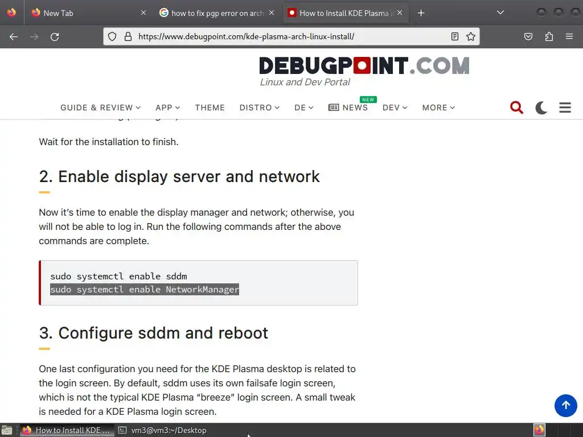Expand the APP menu

click(x=168, y=108)
